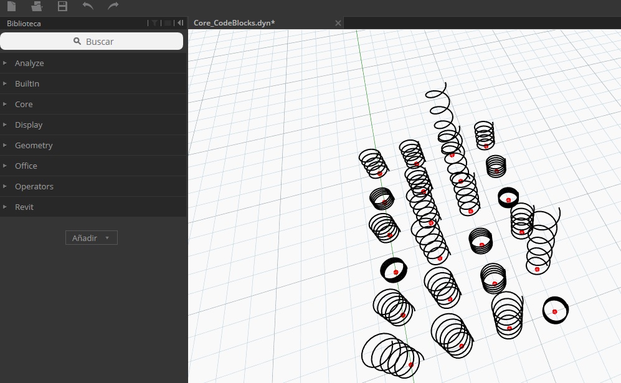Collapse the Biblioteca panel with the arrow icon
The height and width of the screenshot is (383, 621).
tap(180, 23)
